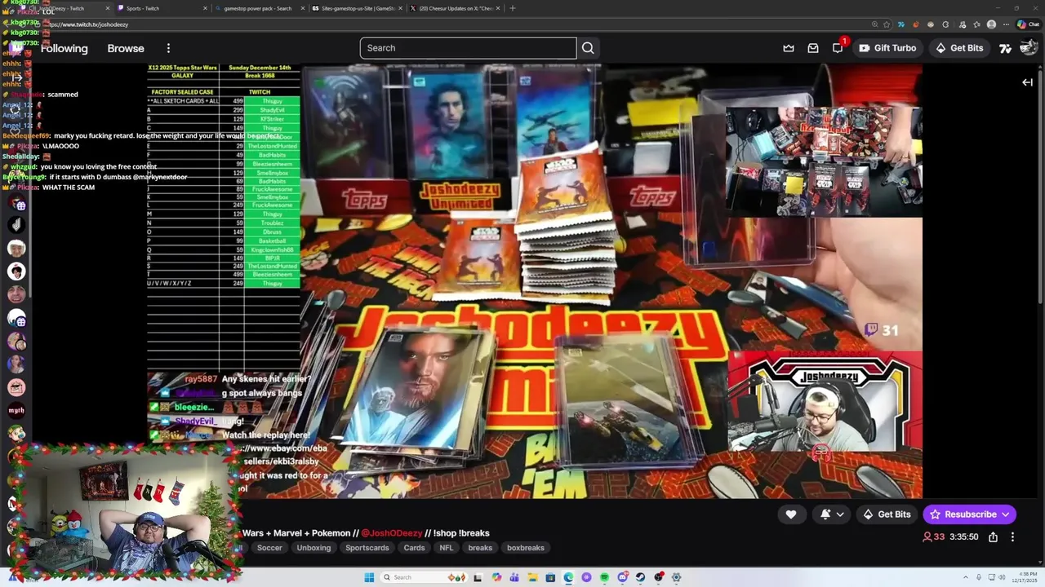Go to the Following page
1045x587 pixels.
[64, 48]
